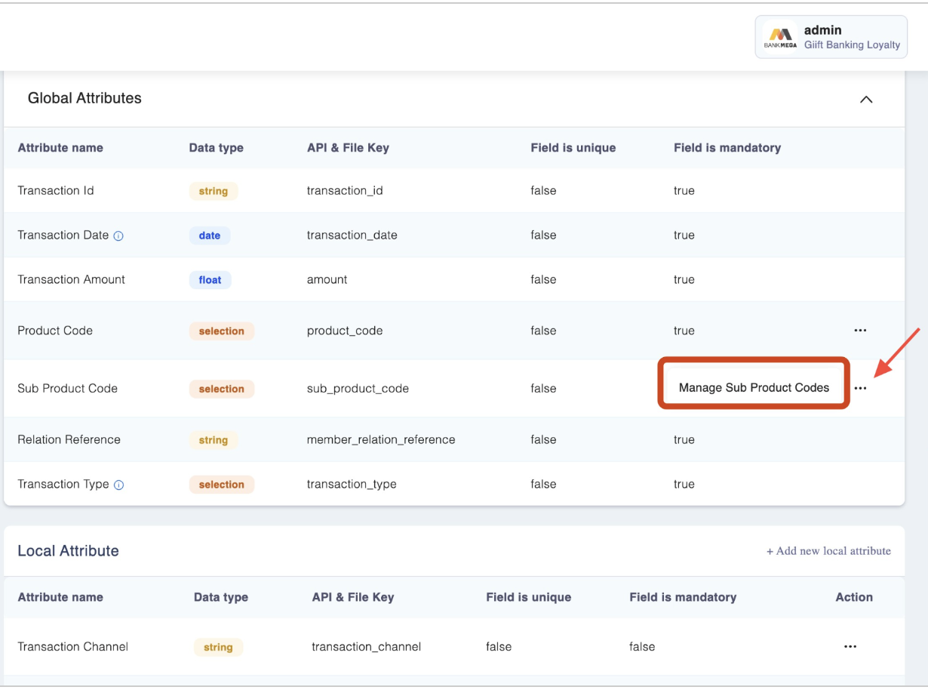Open the three-dot action menu for Transaction Channel

click(x=850, y=647)
